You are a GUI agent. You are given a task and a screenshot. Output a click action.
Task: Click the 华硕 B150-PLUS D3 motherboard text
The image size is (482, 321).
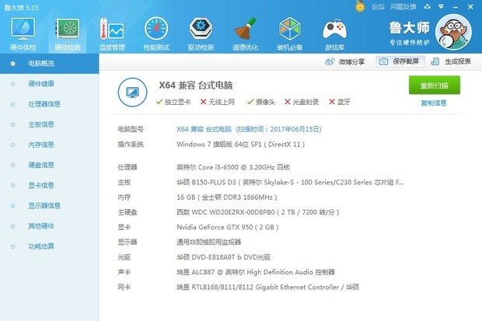tap(290, 183)
